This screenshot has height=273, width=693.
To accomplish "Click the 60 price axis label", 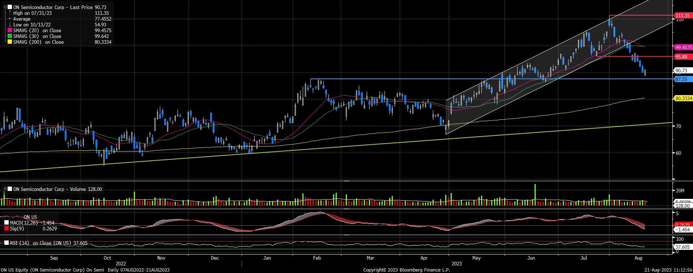I will [679, 153].
